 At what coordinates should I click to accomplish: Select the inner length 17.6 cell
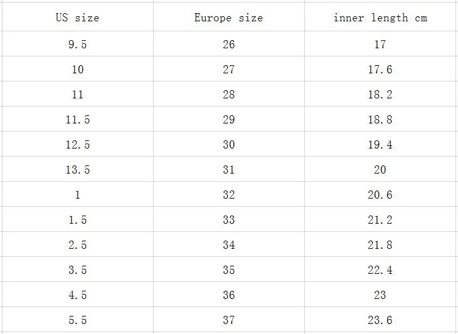381,69
